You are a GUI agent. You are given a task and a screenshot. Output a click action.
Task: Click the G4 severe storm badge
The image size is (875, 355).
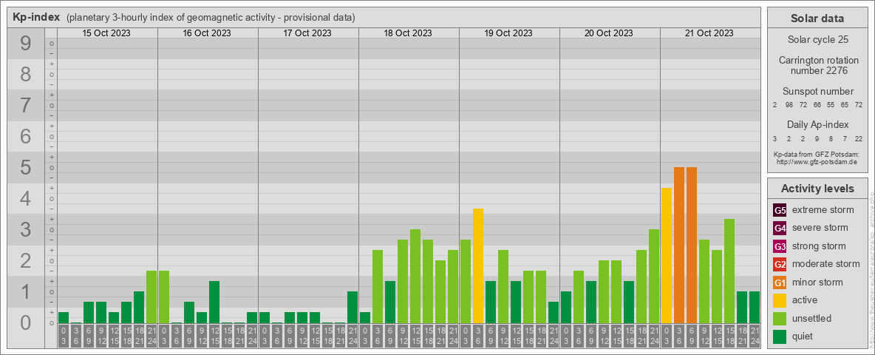(x=780, y=228)
